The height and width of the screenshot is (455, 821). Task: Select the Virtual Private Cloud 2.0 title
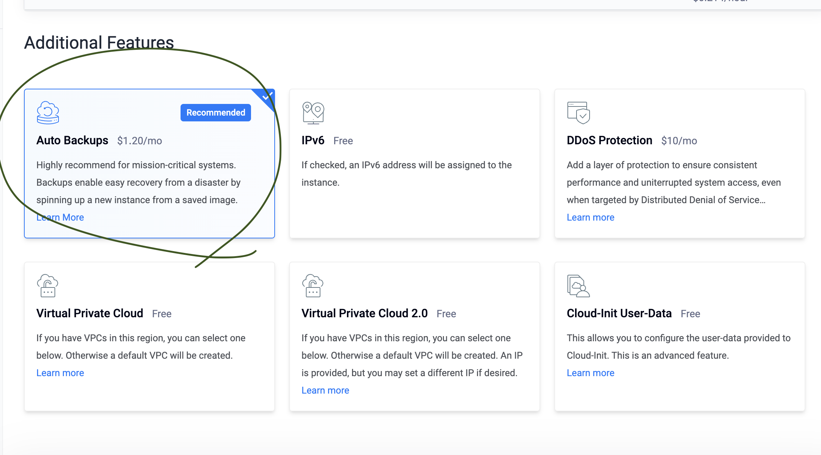(x=364, y=313)
